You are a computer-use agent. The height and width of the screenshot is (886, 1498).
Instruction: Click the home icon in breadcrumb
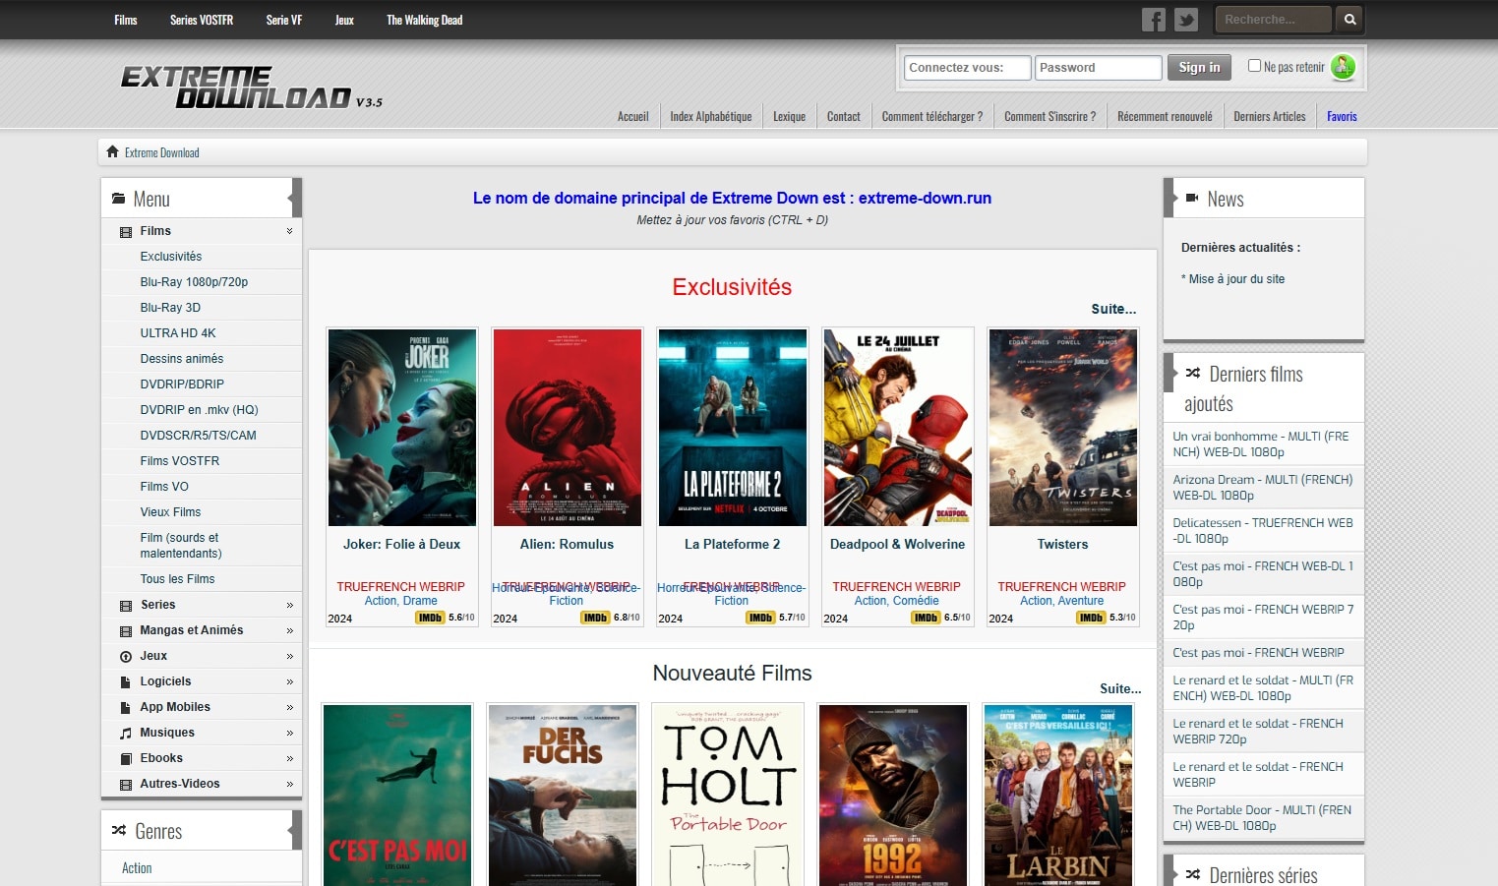112,152
